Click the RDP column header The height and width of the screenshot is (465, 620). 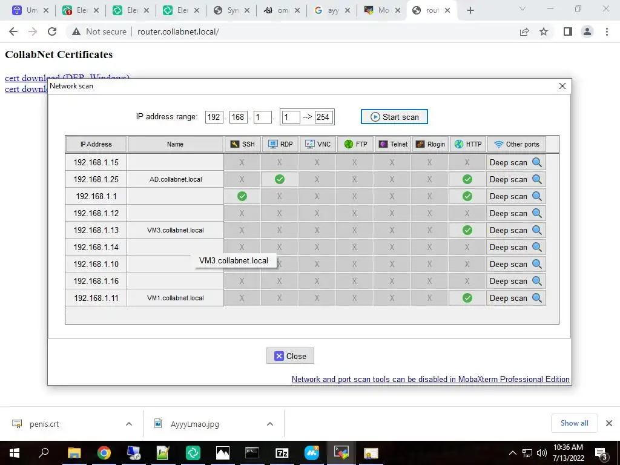click(280, 144)
